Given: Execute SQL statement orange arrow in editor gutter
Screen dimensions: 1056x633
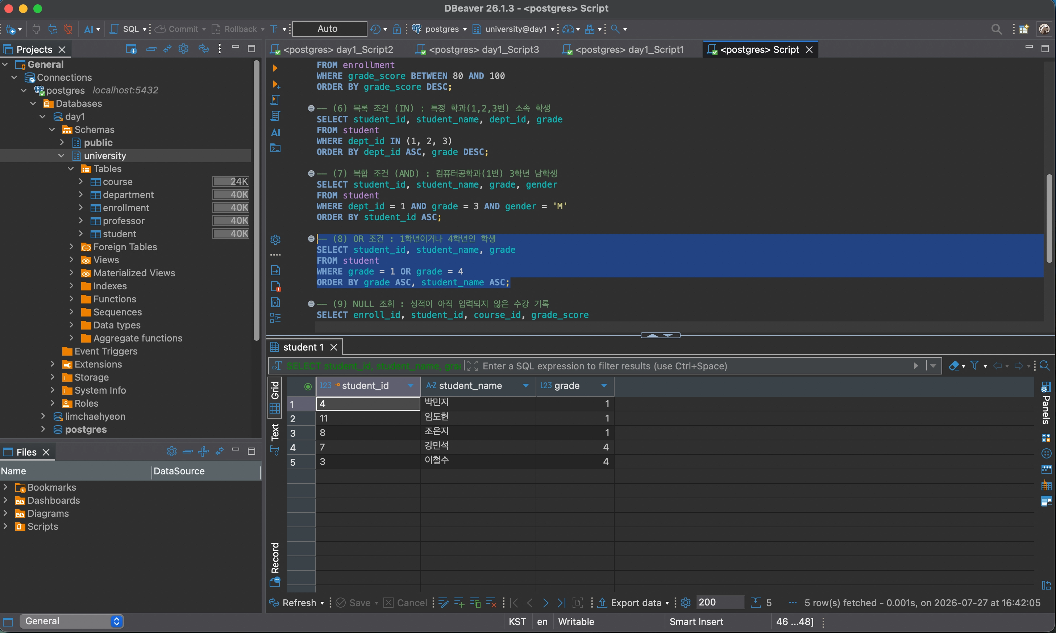Looking at the screenshot, I should point(275,68).
